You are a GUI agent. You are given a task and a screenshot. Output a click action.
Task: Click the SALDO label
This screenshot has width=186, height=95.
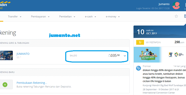73,56
